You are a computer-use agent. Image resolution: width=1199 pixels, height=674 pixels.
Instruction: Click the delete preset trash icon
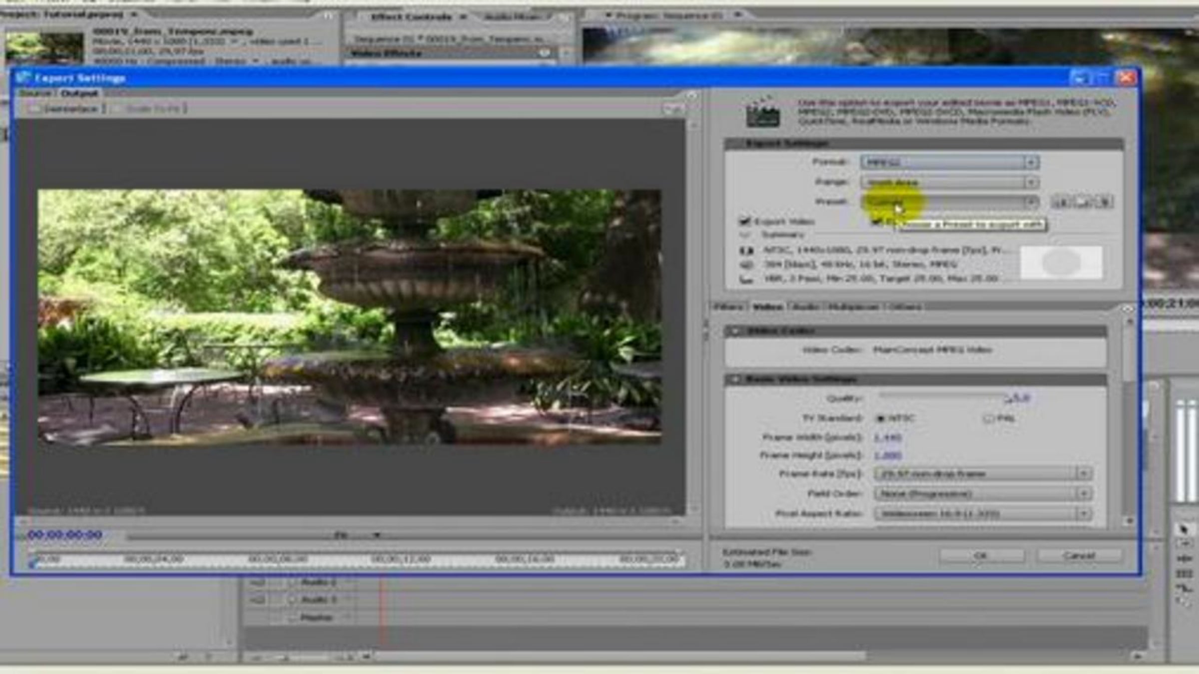click(1104, 202)
